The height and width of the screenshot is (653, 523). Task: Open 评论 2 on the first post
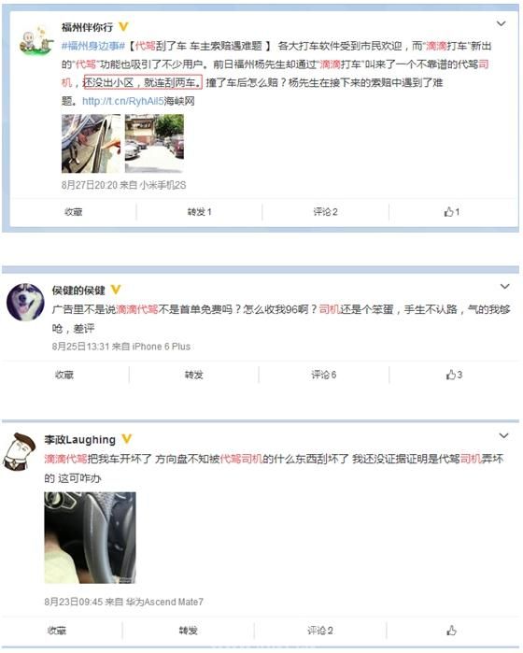[x=325, y=212]
